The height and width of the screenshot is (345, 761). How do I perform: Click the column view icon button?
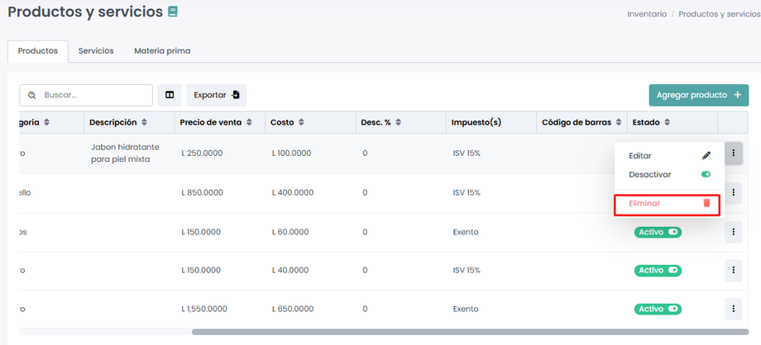coord(170,95)
